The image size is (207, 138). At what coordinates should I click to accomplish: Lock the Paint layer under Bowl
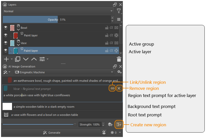tap(107, 35)
